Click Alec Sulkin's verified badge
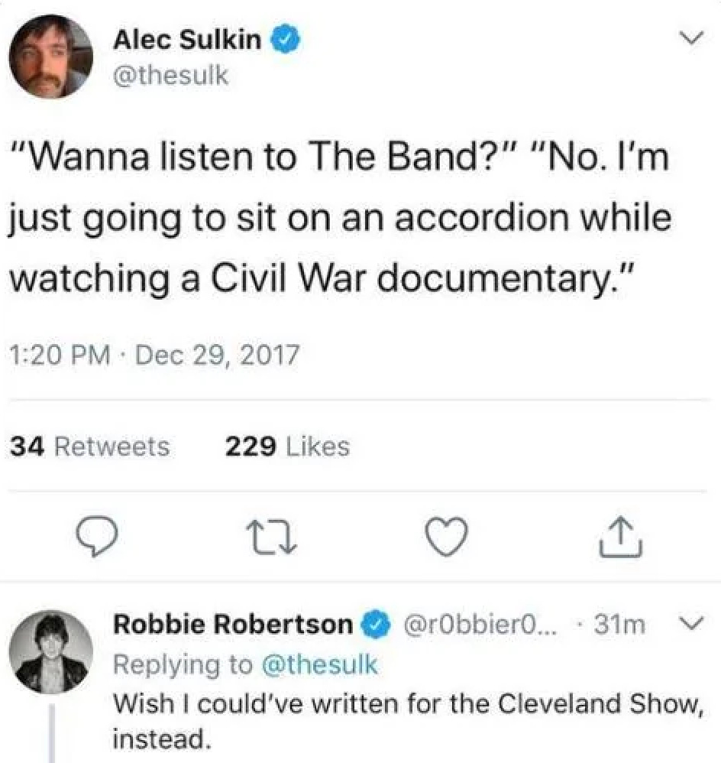The image size is (721, 763). 288,41
